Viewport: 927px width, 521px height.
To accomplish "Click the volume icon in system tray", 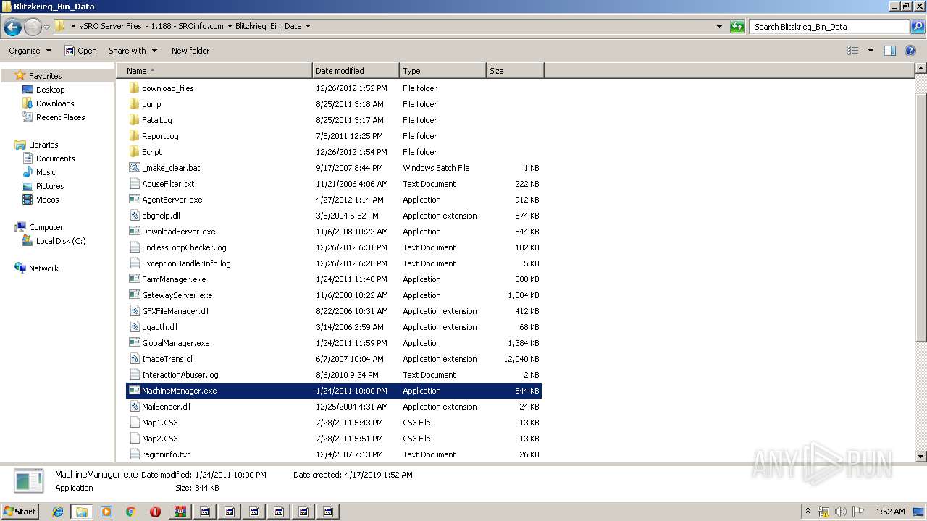I will click(840, 512).
